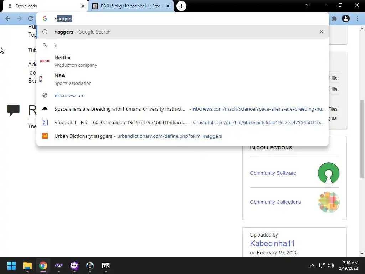Open the network tray icon
Screen dimensions: 365x274
point(322,265)
